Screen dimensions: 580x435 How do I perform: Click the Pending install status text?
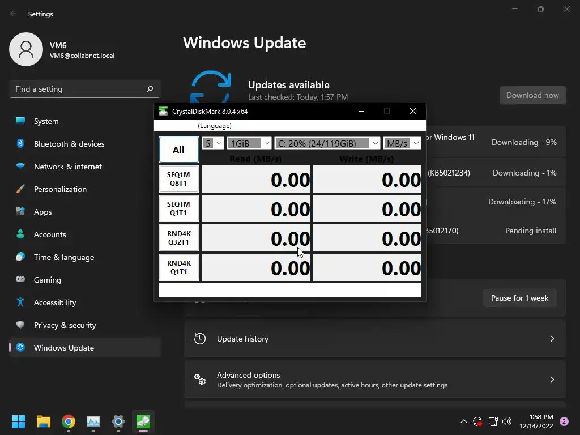(x=530, y=231)
